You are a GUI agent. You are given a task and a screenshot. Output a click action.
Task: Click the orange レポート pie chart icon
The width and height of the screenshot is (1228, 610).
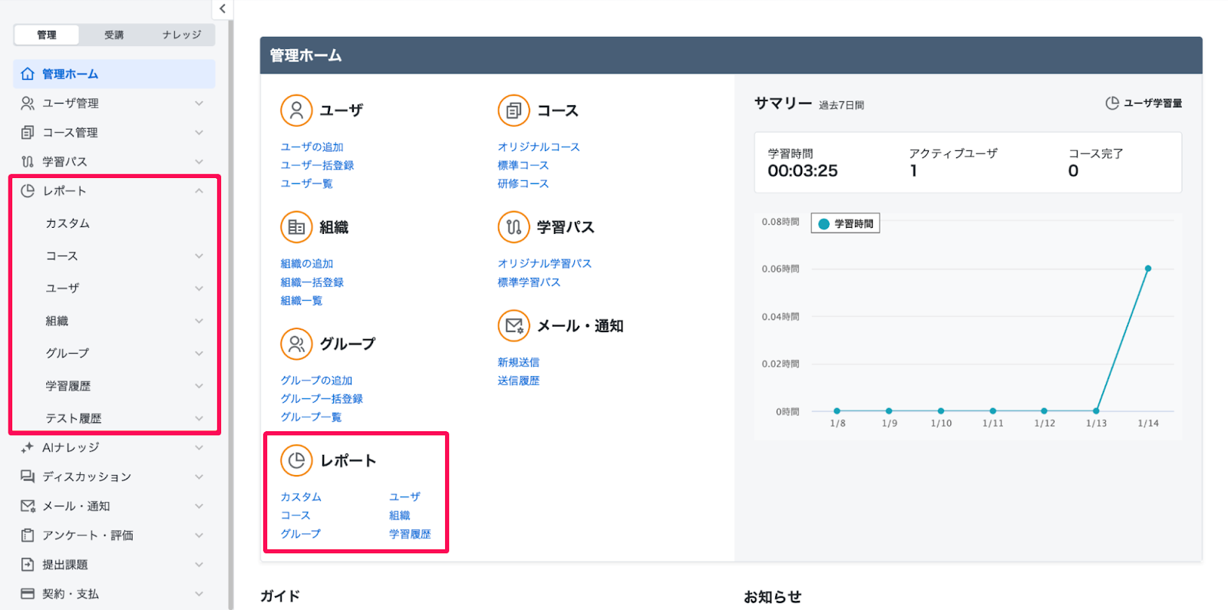(x=296, y=460)
